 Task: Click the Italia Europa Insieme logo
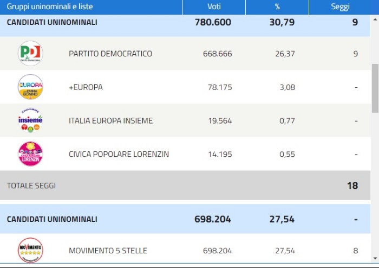coord(30,120)
